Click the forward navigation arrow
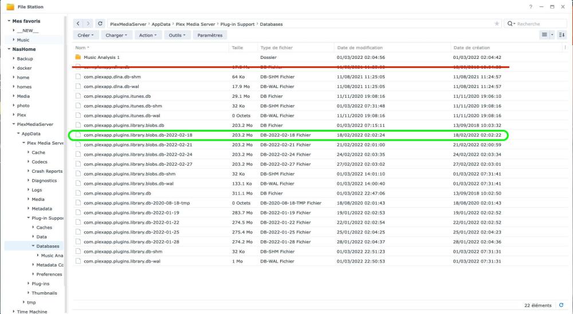 click(88, 23)
